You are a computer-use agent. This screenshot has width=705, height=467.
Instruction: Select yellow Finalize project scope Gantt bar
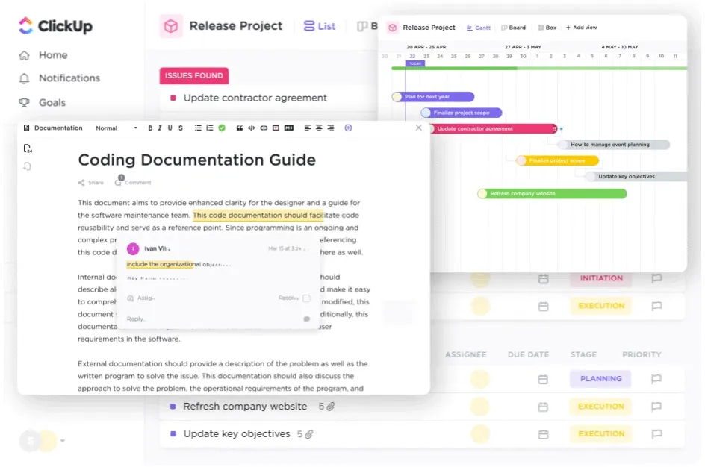click(558, 160)
